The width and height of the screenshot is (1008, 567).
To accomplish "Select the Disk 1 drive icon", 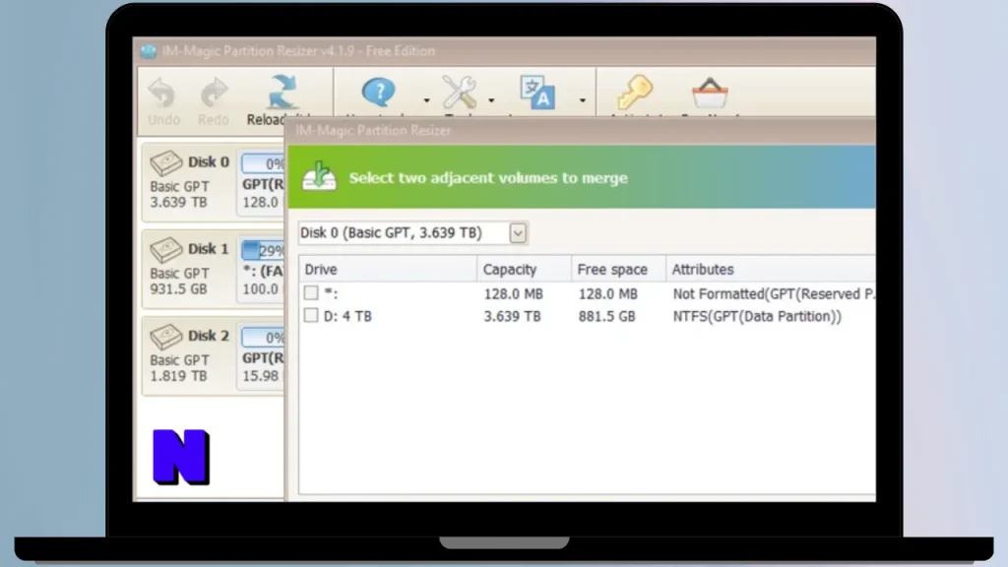I will tap(165, 249).
